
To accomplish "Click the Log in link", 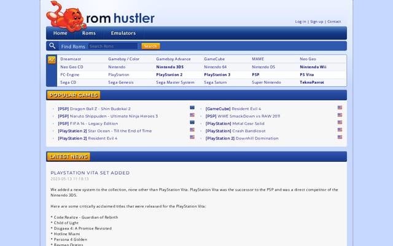I will pyautogui.click(x=300, y=22).
